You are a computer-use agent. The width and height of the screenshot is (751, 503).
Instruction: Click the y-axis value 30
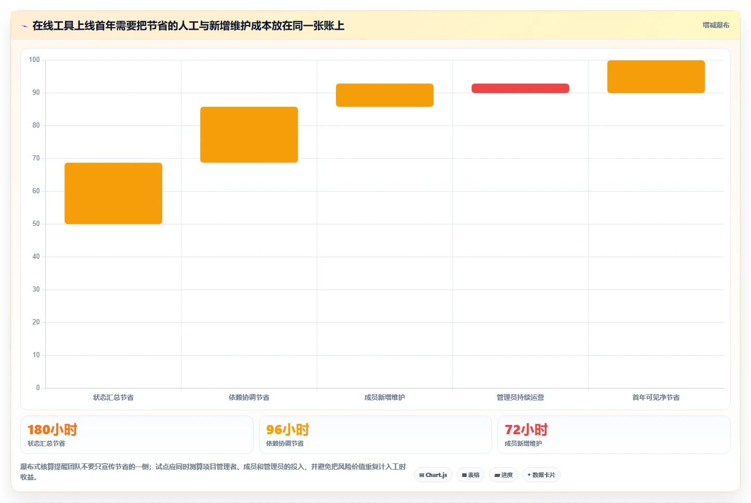(x=36, y=290)
